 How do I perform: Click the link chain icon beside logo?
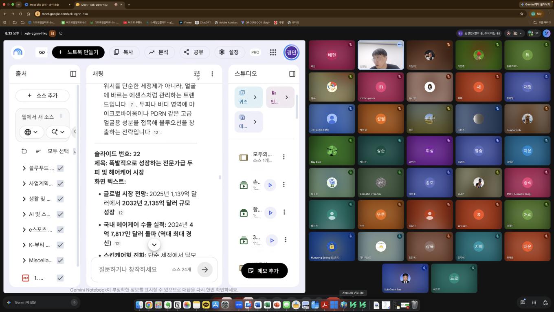click(x=42, y=52)
